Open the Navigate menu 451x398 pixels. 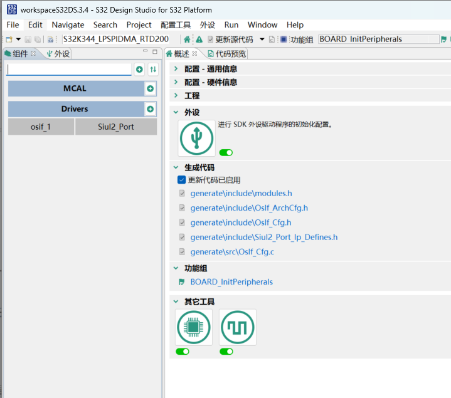[68, 25]
